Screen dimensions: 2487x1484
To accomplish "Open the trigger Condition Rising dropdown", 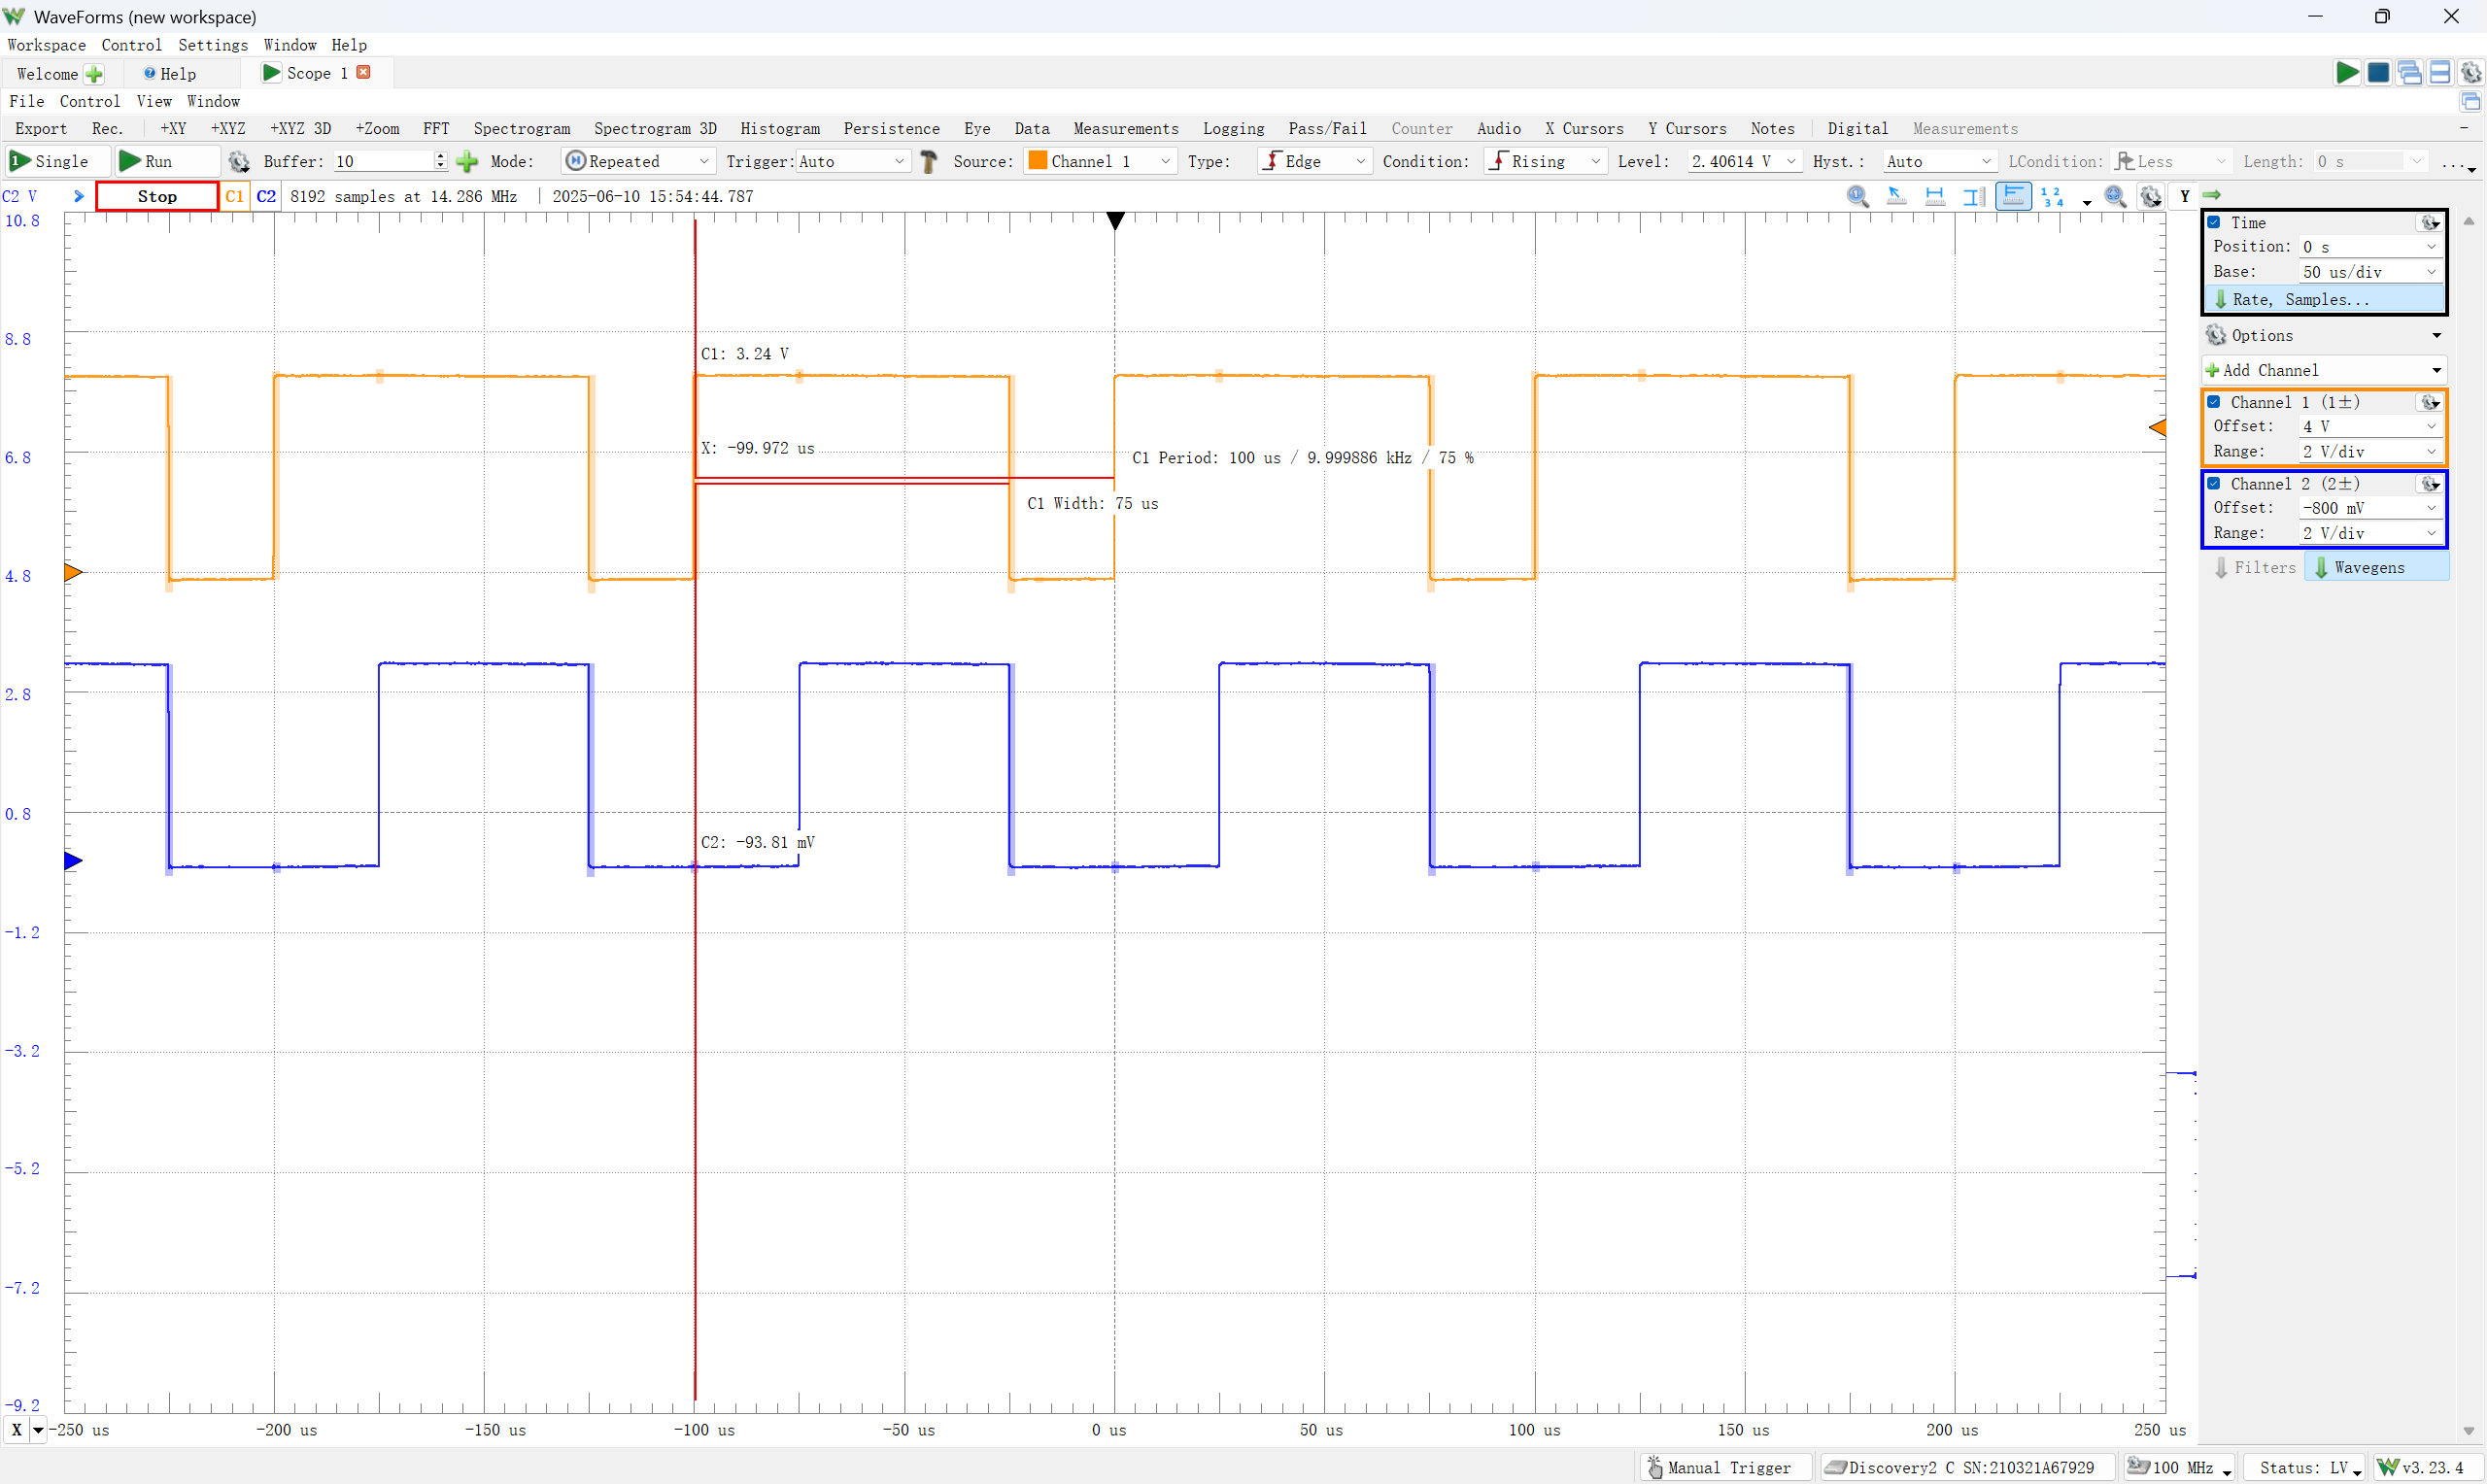I will pos(1547,161).
